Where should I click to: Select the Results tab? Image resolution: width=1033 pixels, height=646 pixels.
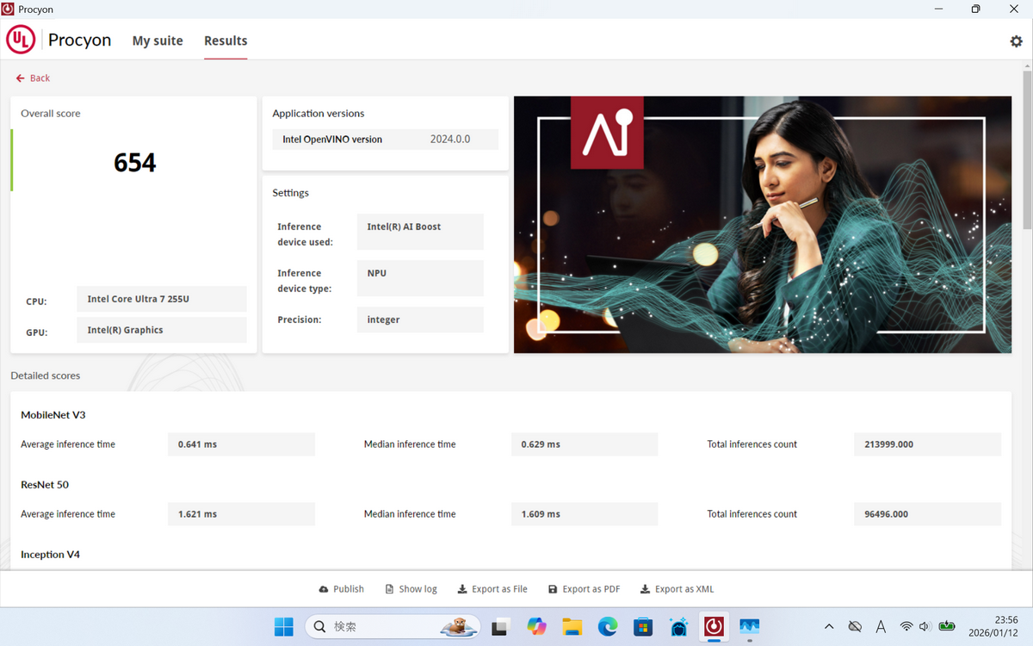click(226, 40)
